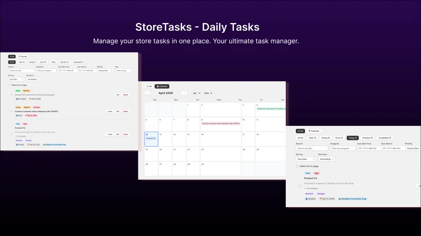Open the Due date from picker in left panel

click(68, 71)
